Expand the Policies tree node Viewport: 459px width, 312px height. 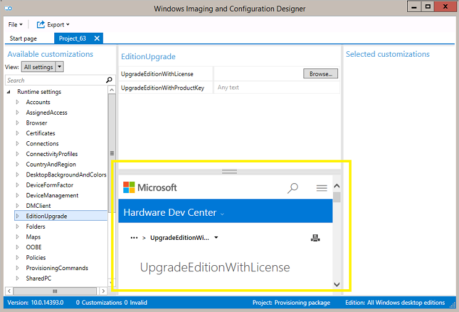click(x=18, y=258)
